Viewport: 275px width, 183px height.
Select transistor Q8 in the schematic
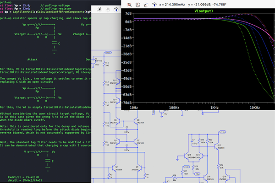coord(136,121)
